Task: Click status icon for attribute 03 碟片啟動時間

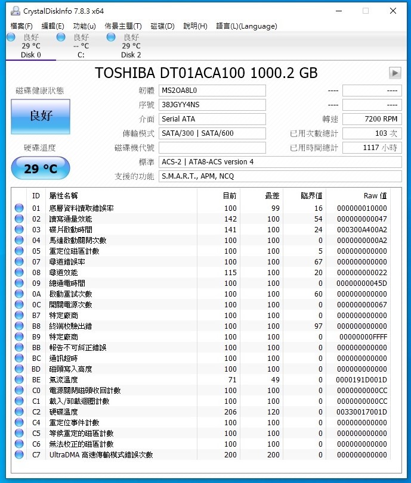Action: pos(19,229)
